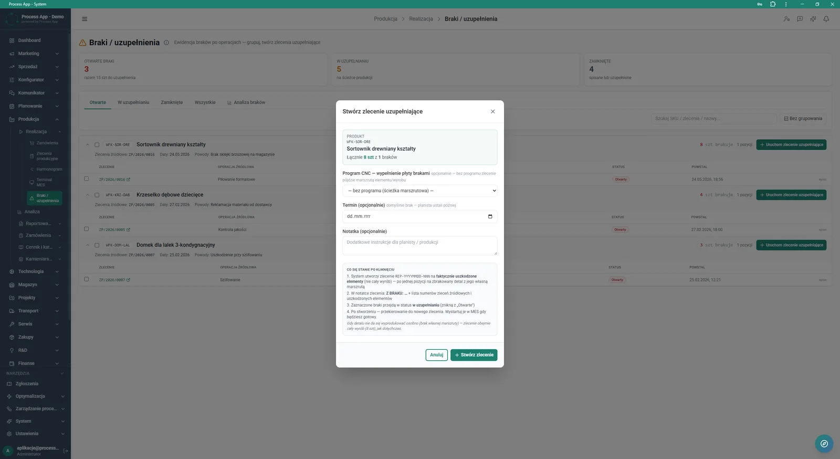Select Braki / uzupełnienia in sidebar
The image size is (840, 459).
pyautogui.click(x=45, y=198)
